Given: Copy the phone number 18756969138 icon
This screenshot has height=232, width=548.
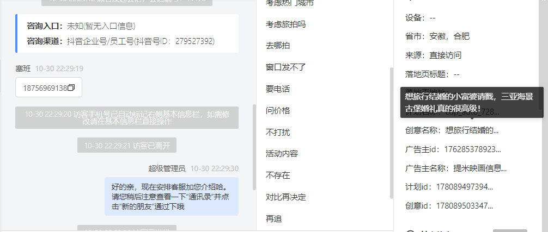Looking at the screenshot, I should 71,88.
